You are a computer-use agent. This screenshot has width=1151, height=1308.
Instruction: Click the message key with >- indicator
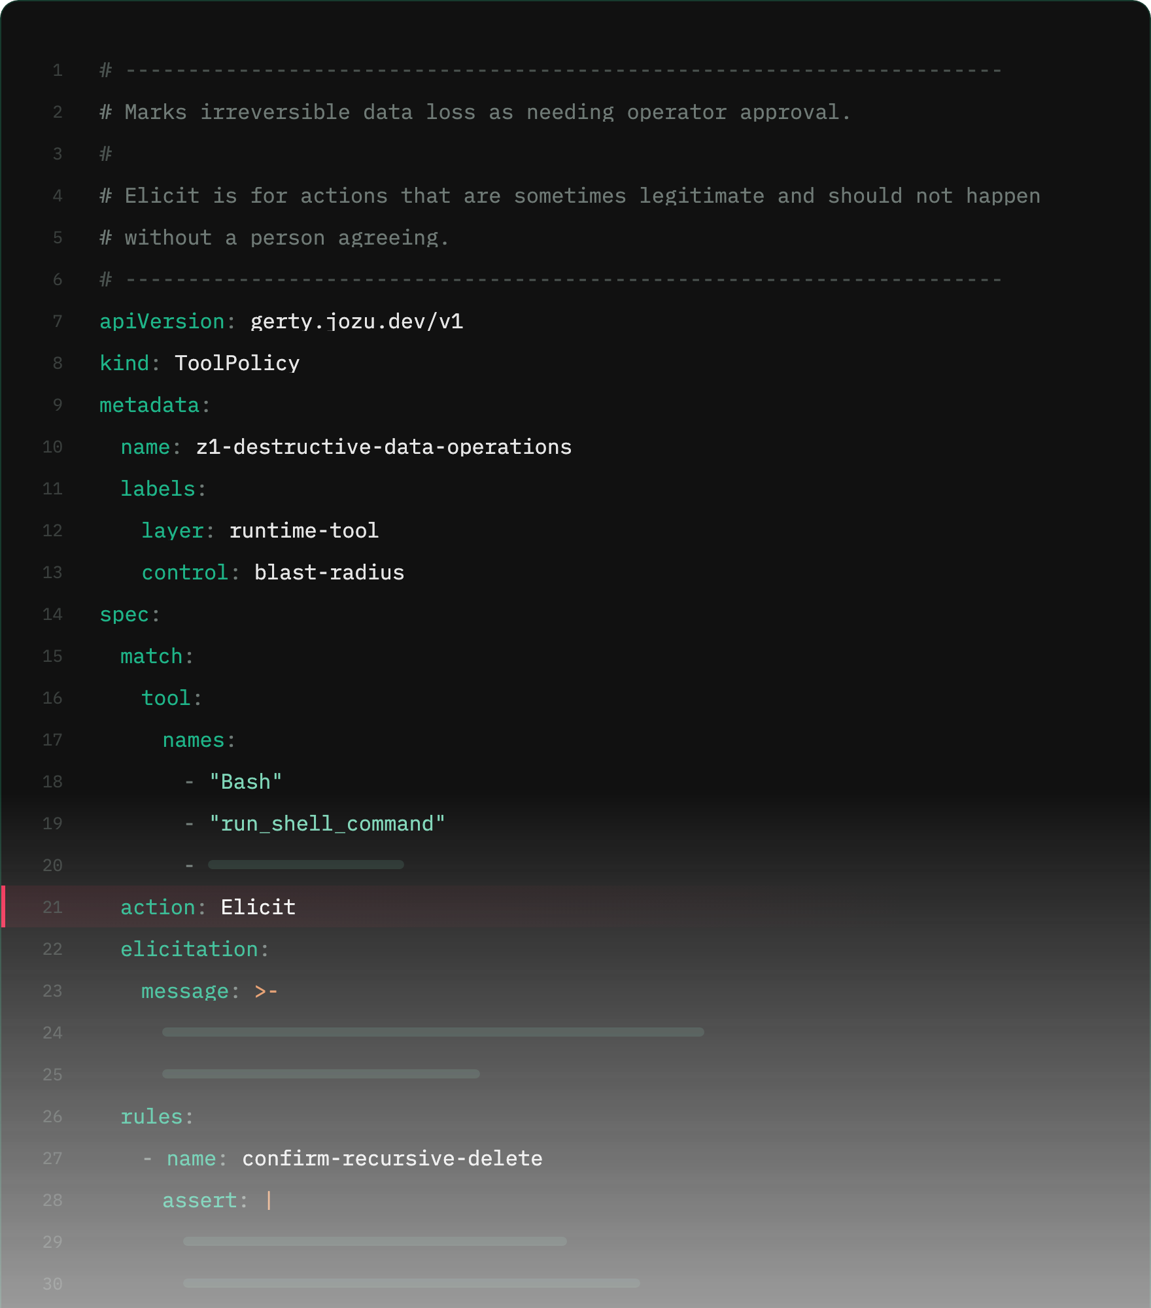pos(210,991)
